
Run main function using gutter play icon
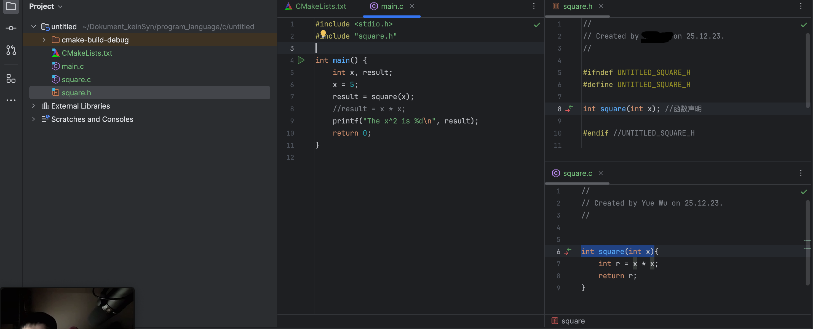[301, 60]
